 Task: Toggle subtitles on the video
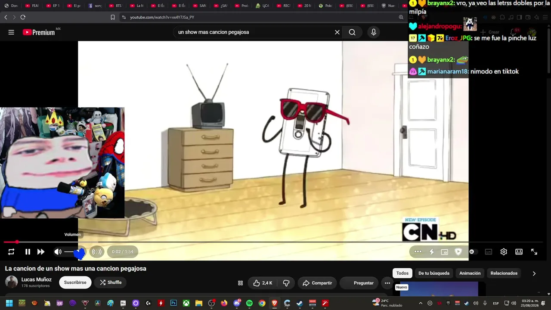[x=489, y=252]
